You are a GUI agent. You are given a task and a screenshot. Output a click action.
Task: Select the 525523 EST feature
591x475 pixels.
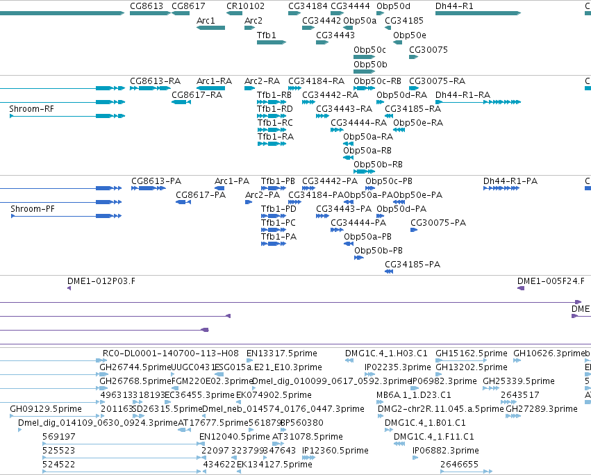(122, 458)
